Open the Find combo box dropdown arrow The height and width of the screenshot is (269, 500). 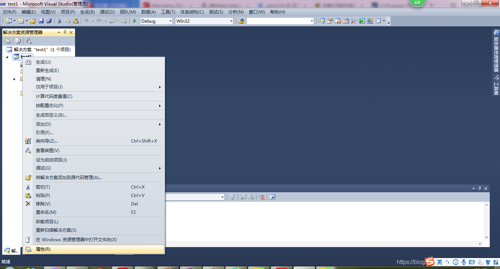click(x=312, y=21)
